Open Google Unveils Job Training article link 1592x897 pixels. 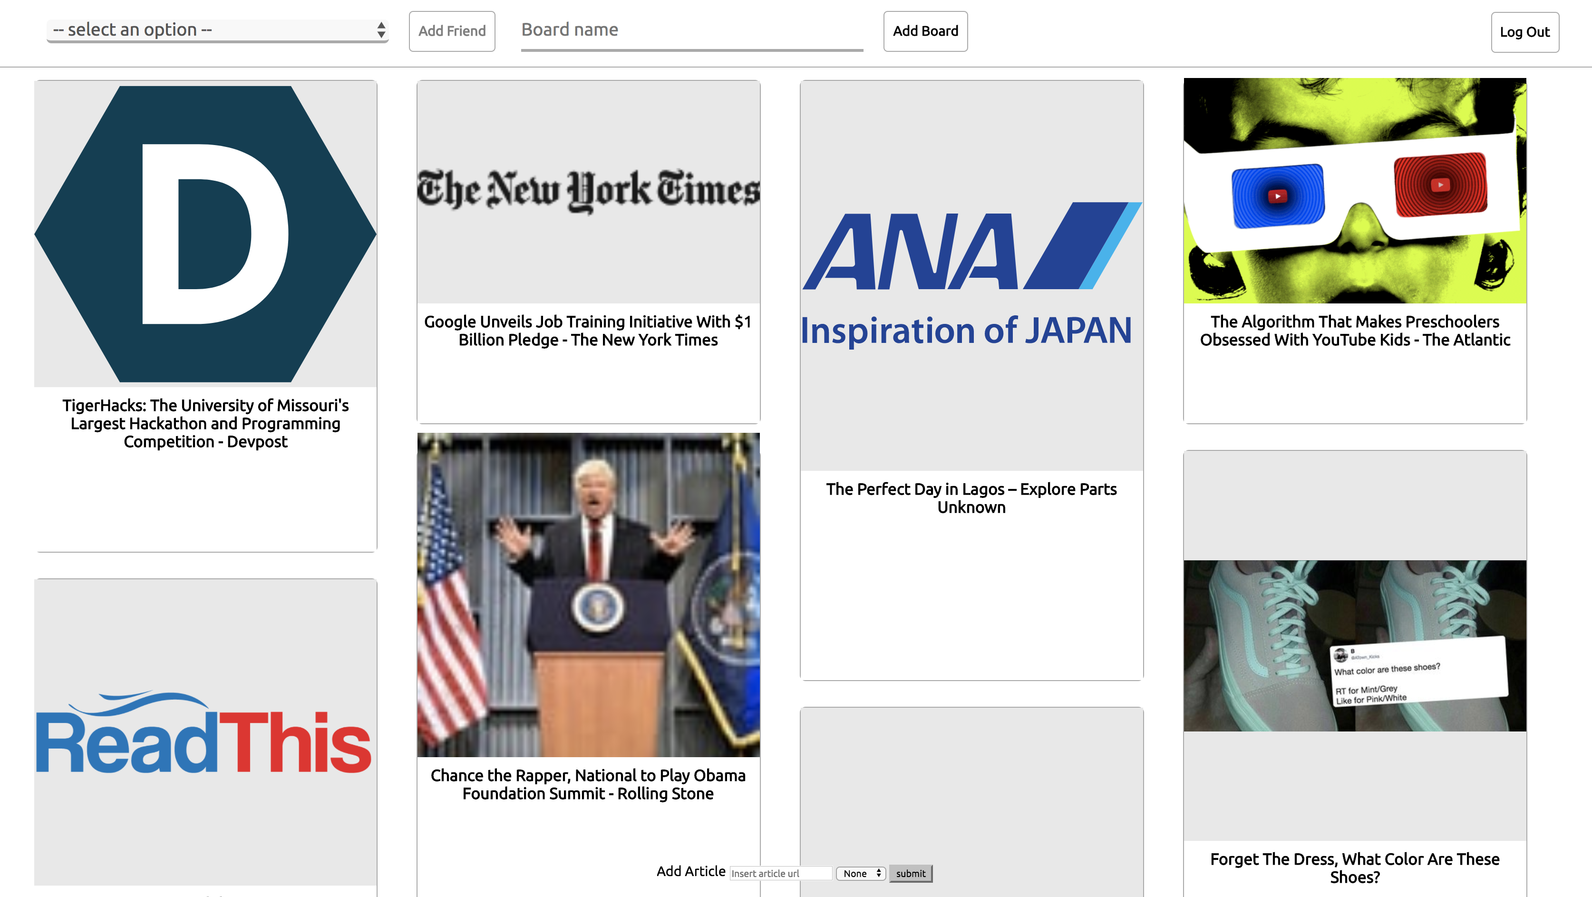588,331
